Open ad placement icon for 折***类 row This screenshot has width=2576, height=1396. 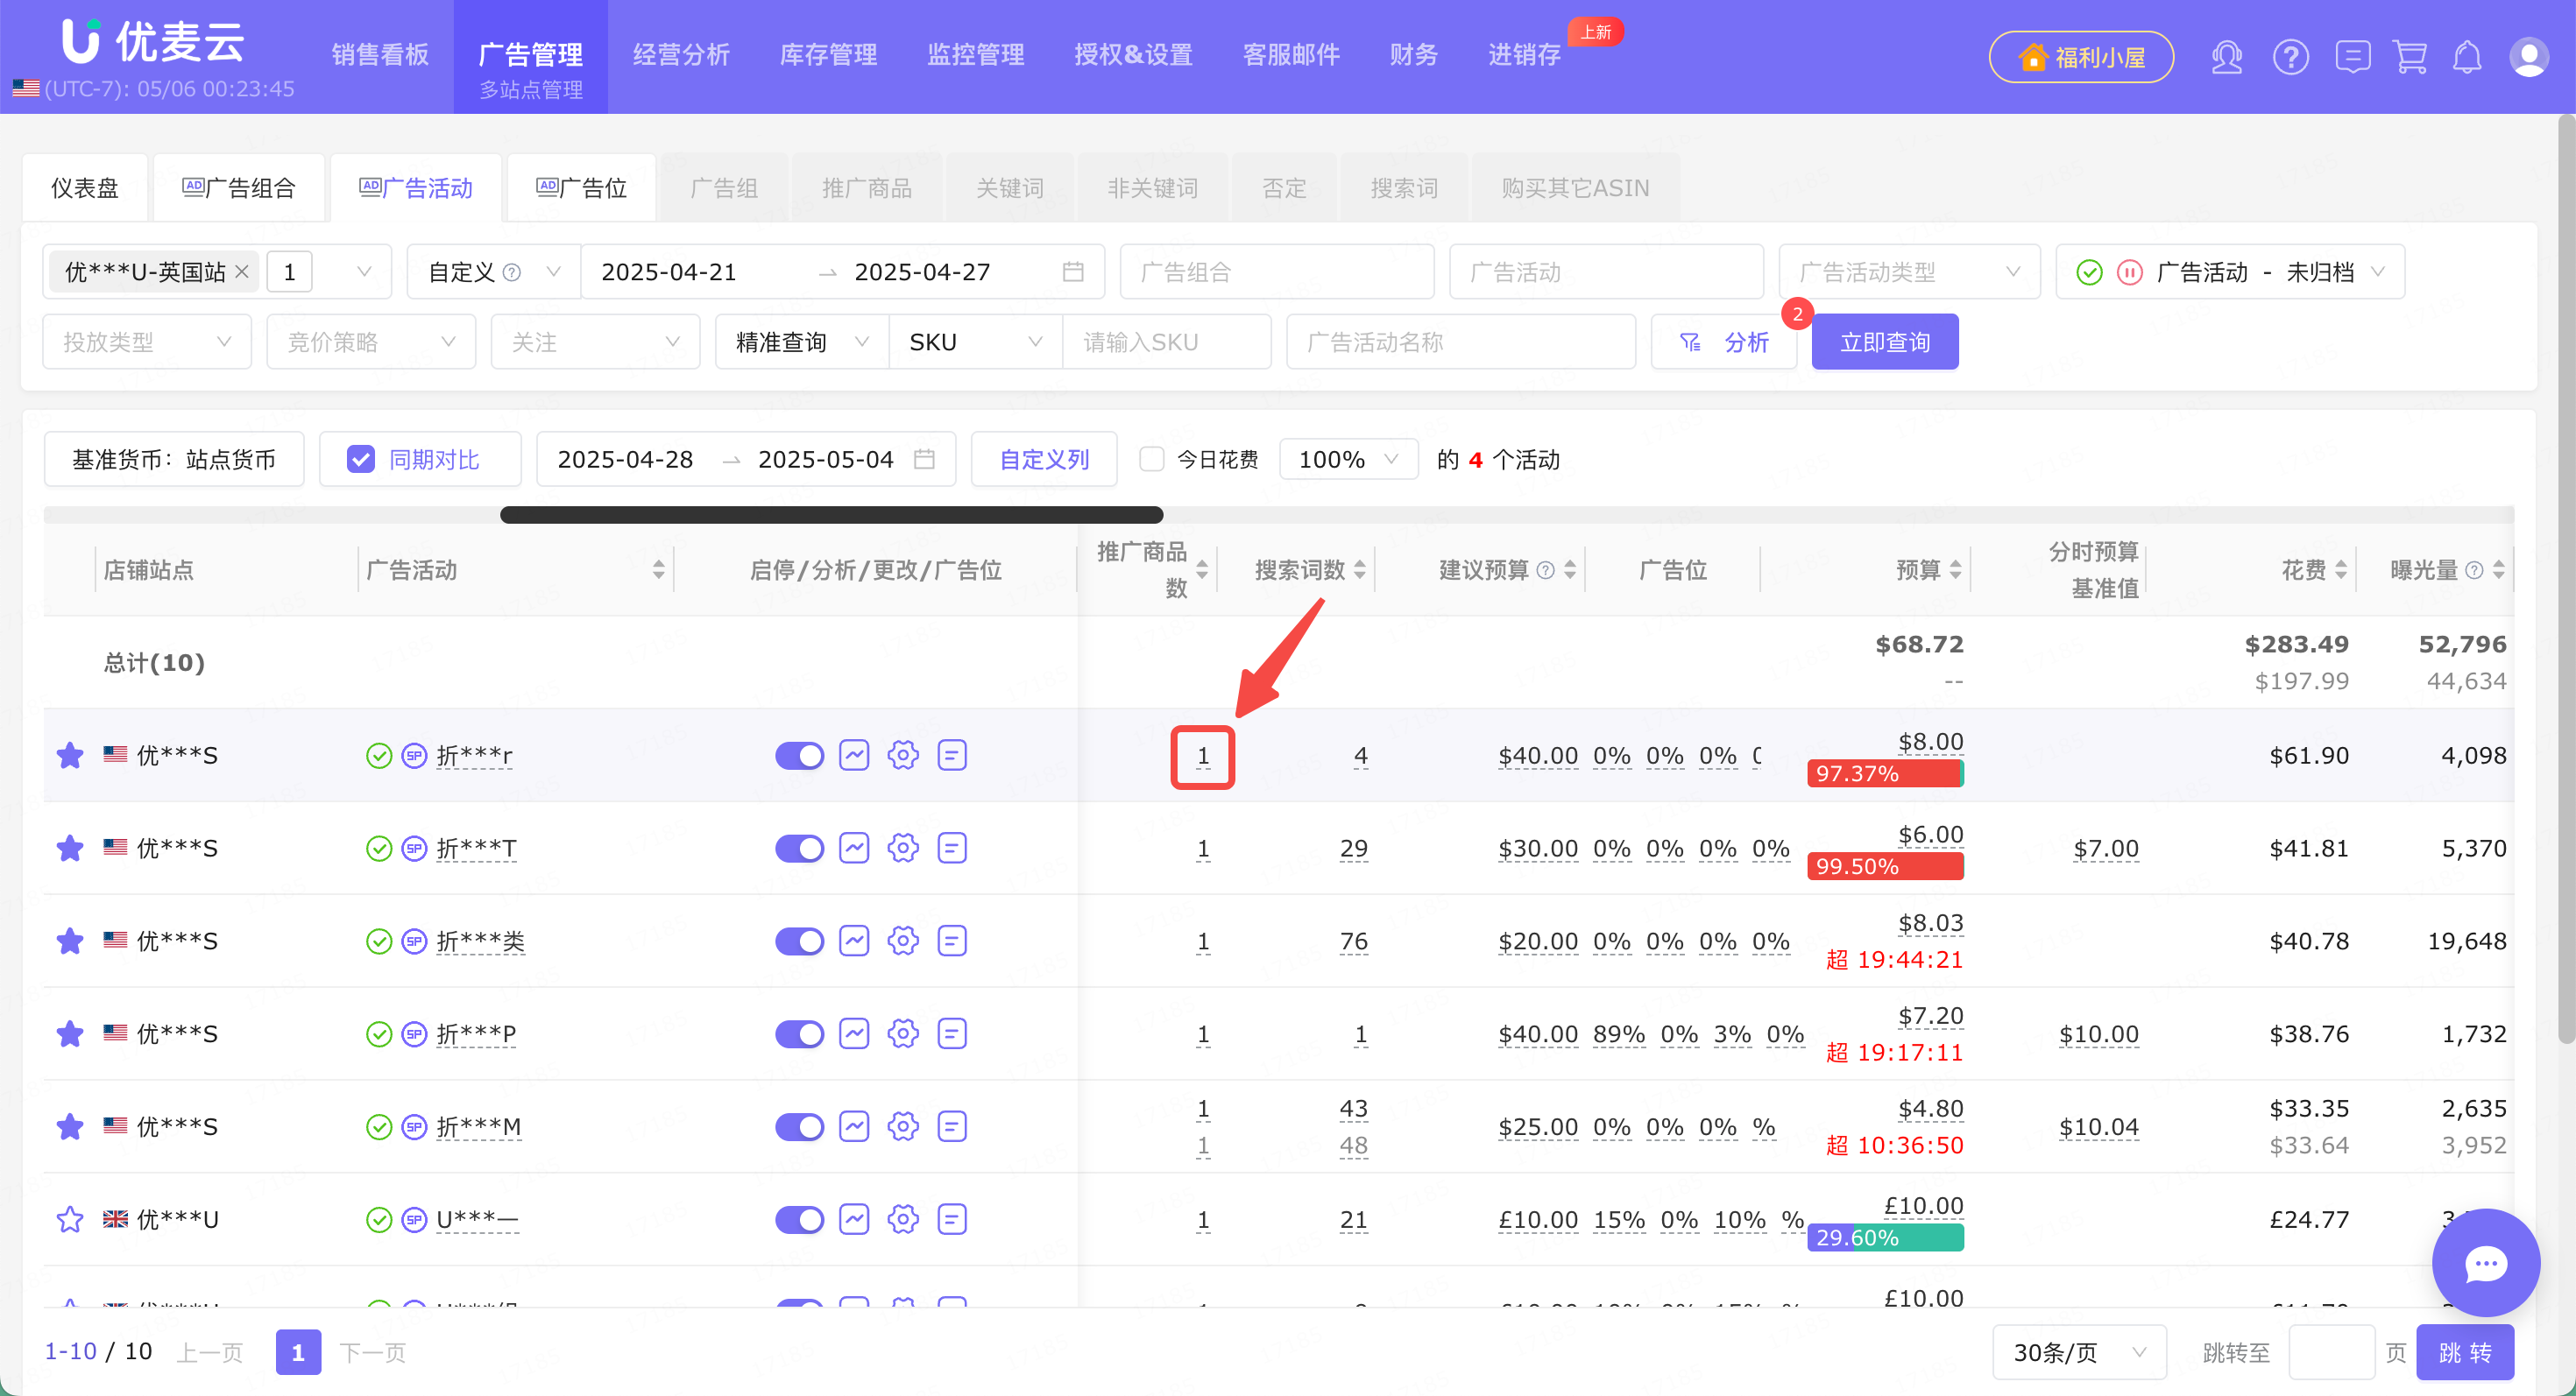[x=951, y=941]
